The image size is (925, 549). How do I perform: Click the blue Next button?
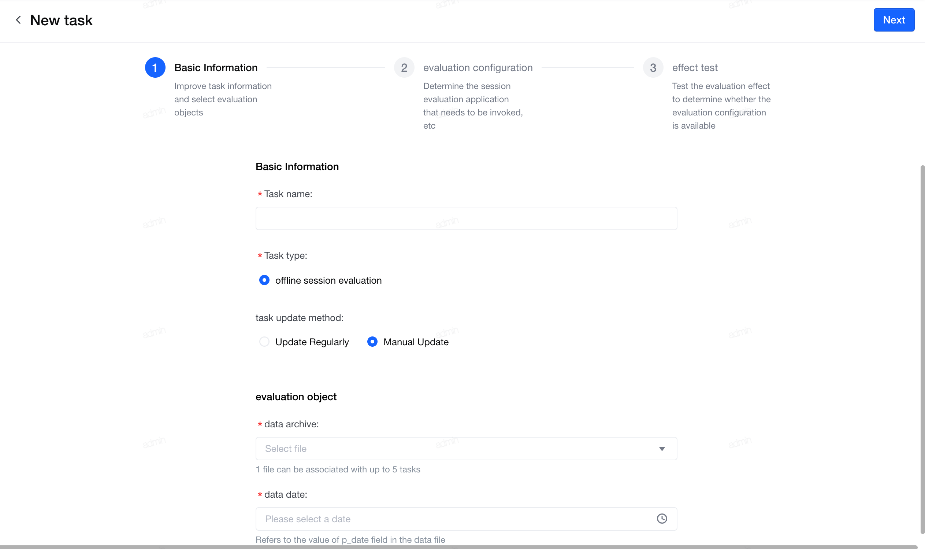(x=893, y=20)
